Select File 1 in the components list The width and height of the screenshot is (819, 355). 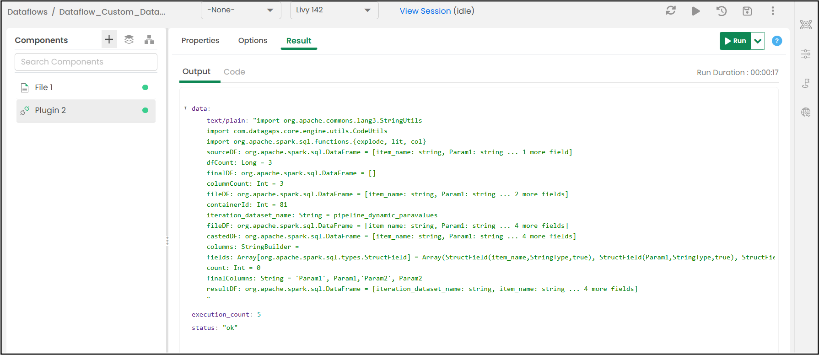click(x=86, y=87)
